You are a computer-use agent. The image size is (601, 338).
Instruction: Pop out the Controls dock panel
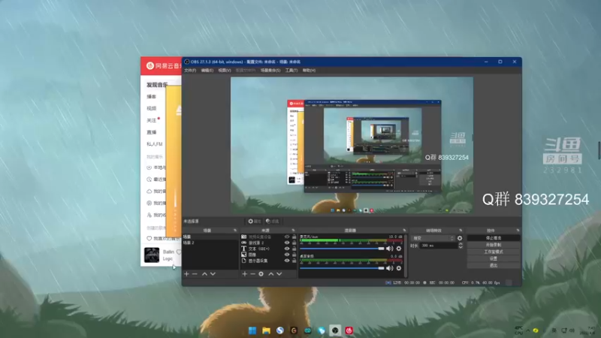pyautogui.click(x=518, y=231)
